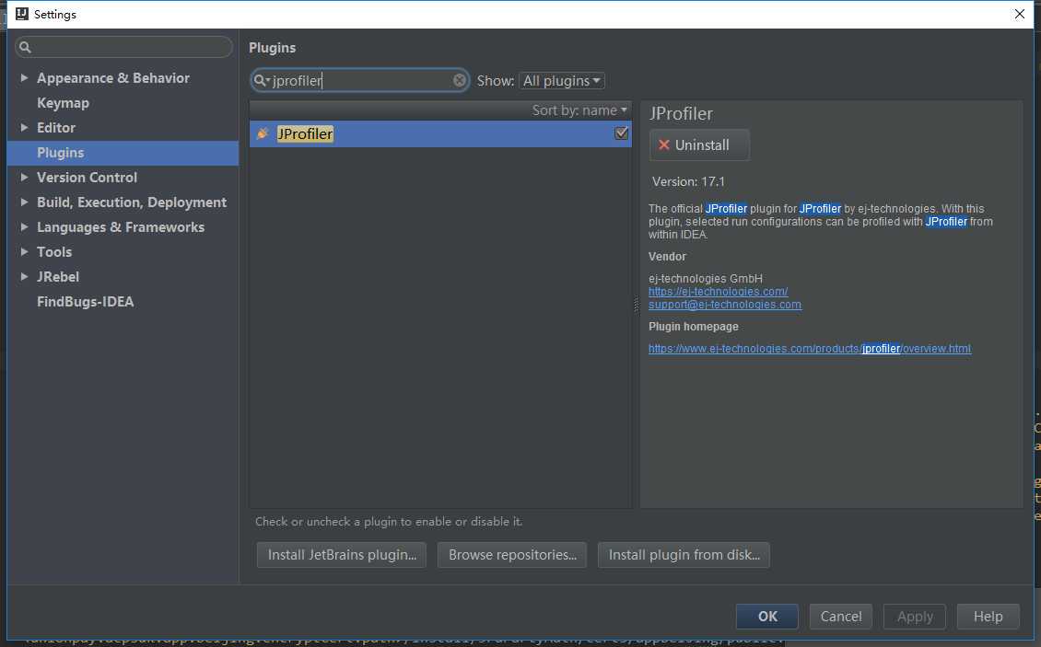Select Appearance & Behavior settings category

pos(113,77)
